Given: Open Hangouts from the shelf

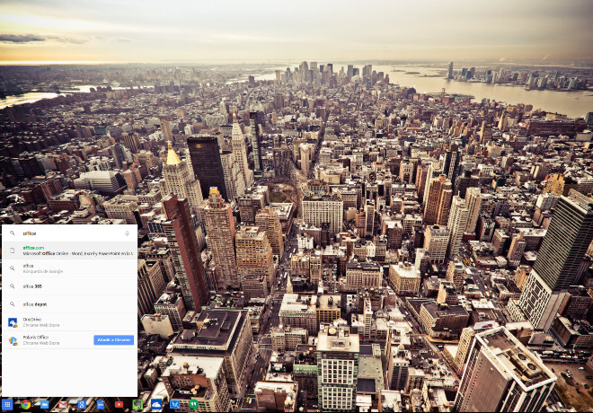Looking at the screenshot, I should [193, 405].
